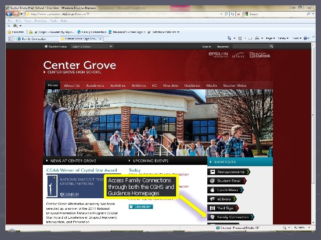Click the Compatibility View icon in address bar

pyautogui.click(x=226, y=14)
